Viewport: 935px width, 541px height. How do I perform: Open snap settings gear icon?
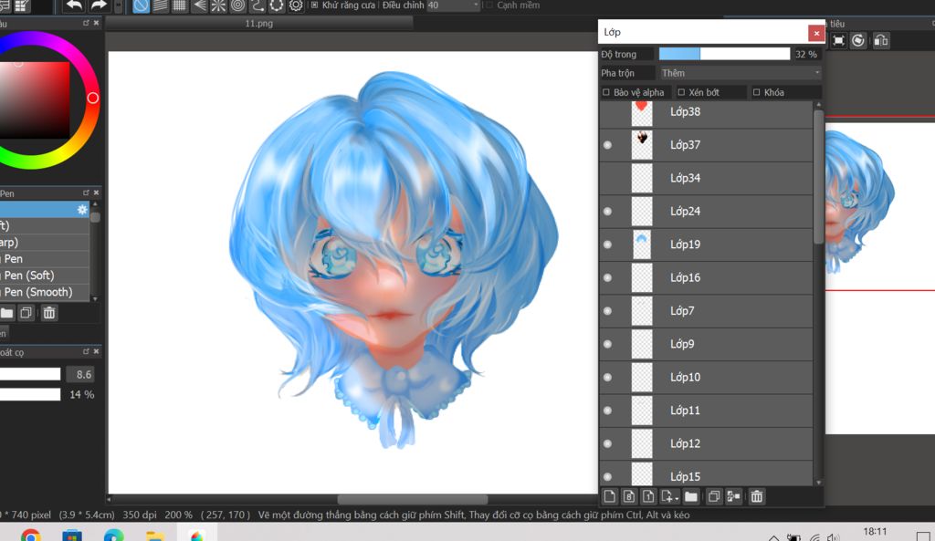[296, 6]
